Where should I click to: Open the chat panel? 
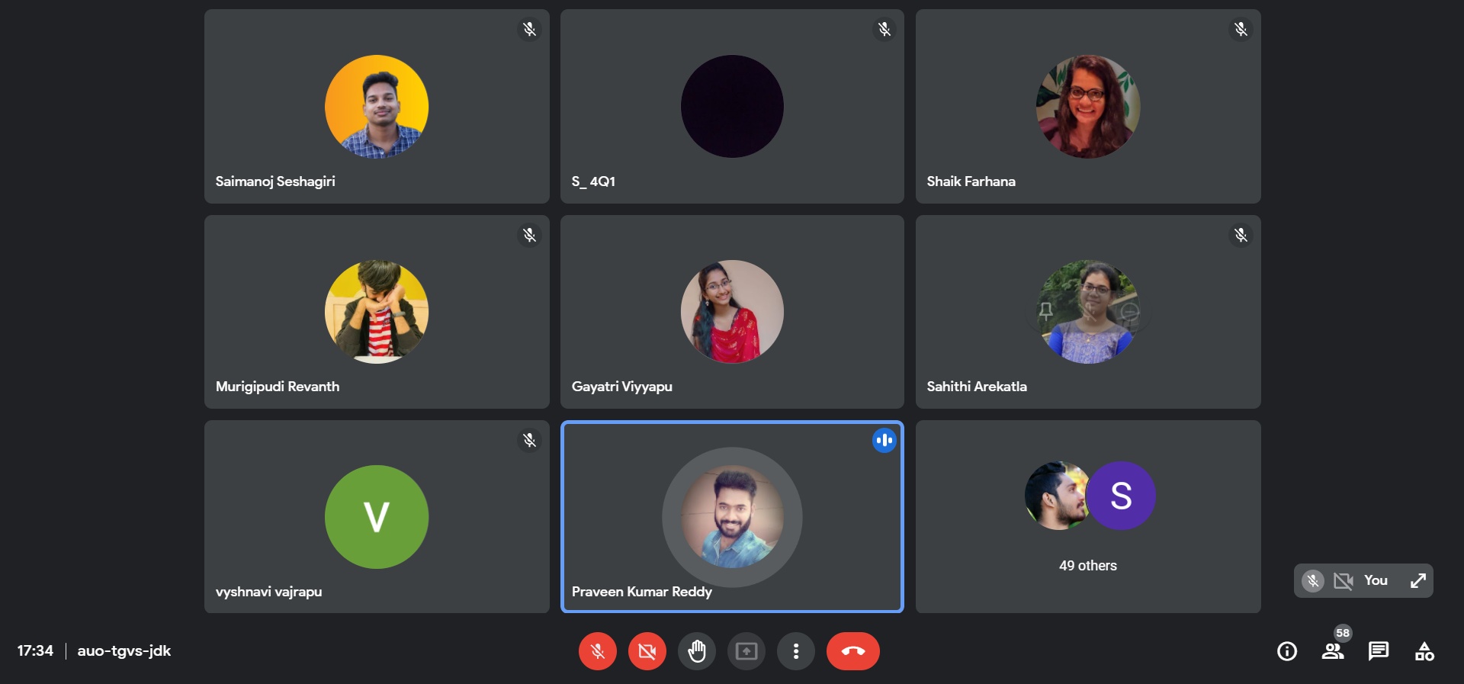pos(1379,651)
